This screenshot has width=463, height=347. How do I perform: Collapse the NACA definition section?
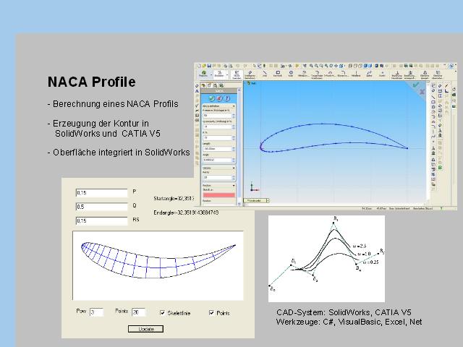[x=234, y=106]
